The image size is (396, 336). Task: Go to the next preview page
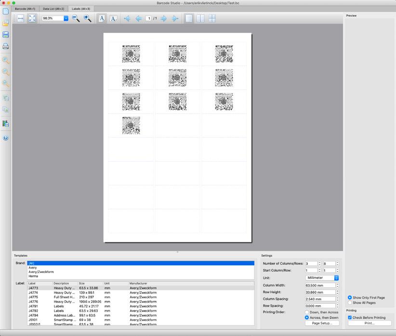pos(164,18)
